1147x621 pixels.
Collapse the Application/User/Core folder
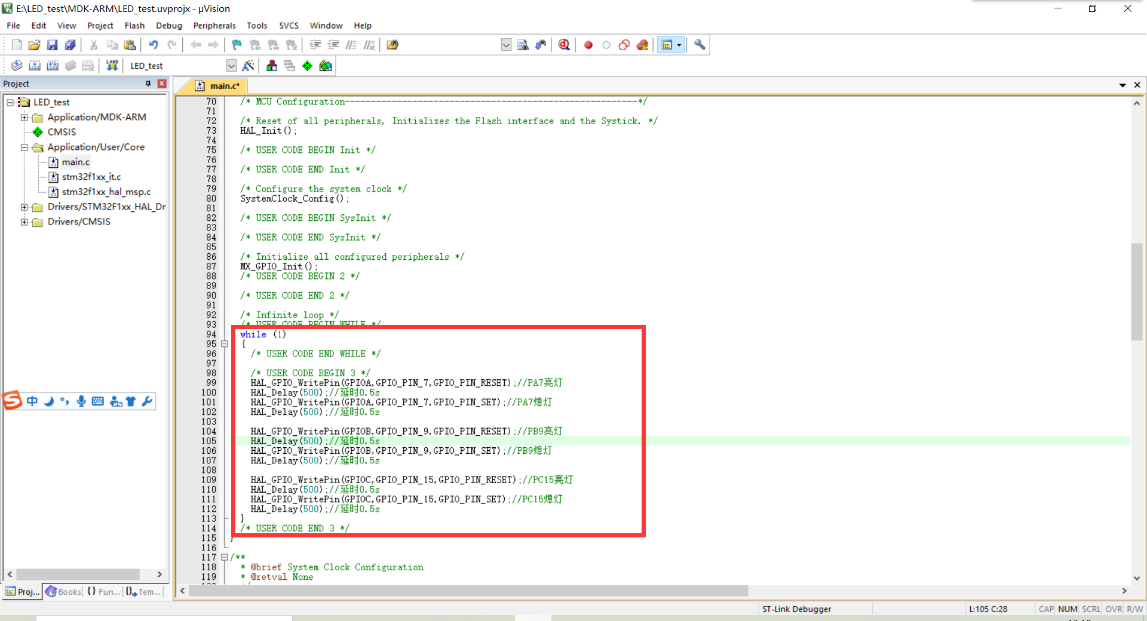24,147
